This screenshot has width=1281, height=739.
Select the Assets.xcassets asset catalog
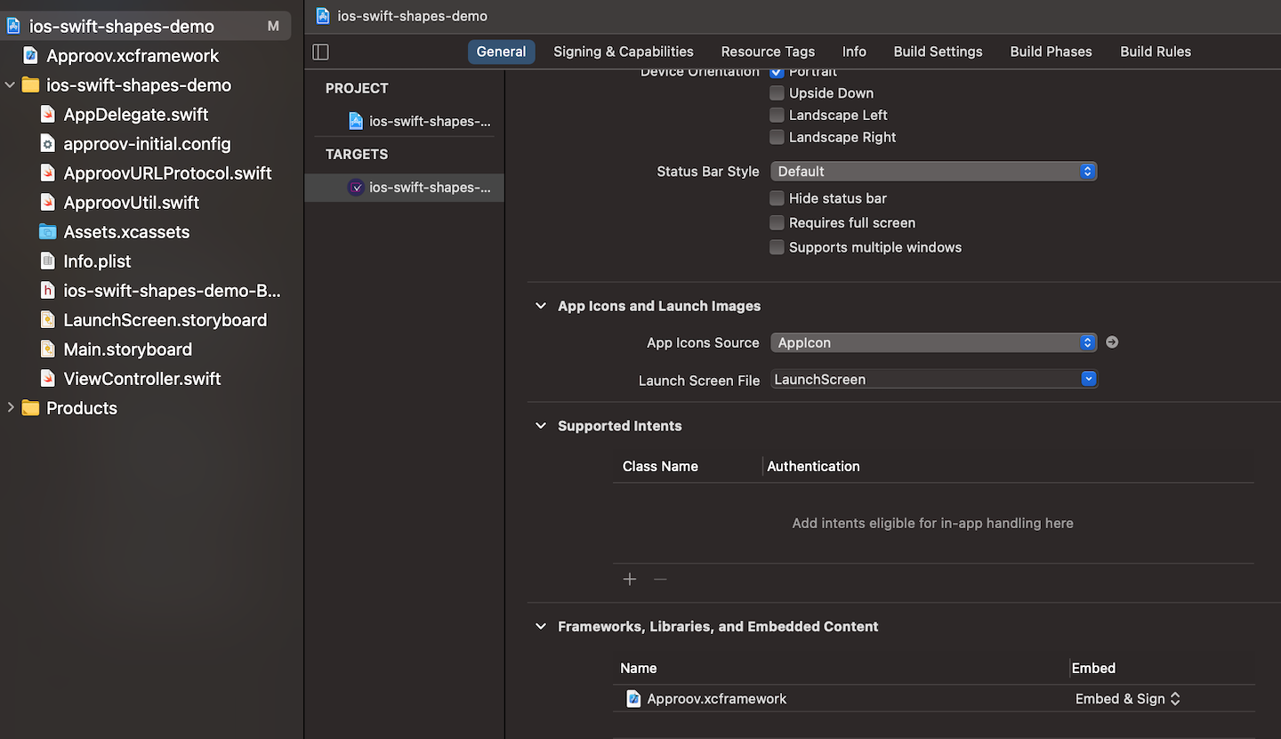click(x=126, y=231)
